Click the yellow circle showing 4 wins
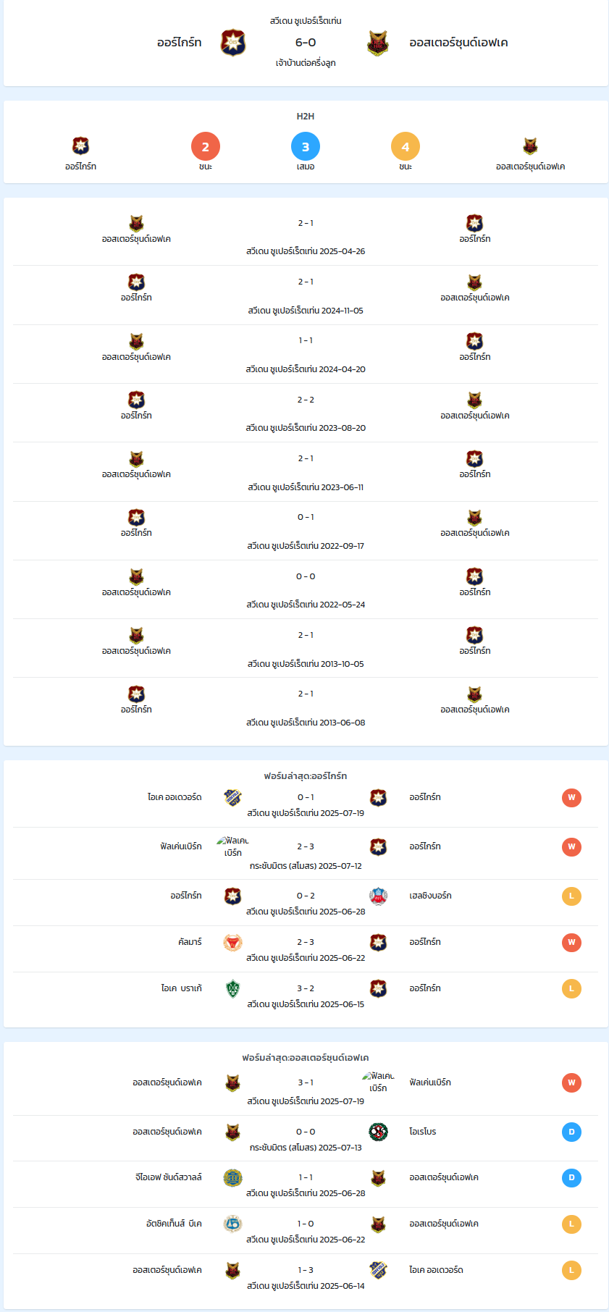The width and height of the screenshot is (609, 1312). pos(406,147)
